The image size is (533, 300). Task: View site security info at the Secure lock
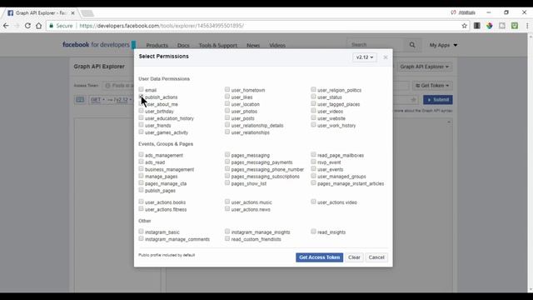click(61, 26)
